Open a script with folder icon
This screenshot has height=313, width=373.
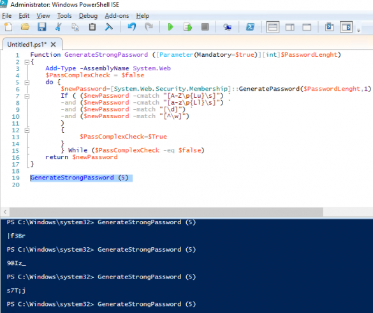25,27
